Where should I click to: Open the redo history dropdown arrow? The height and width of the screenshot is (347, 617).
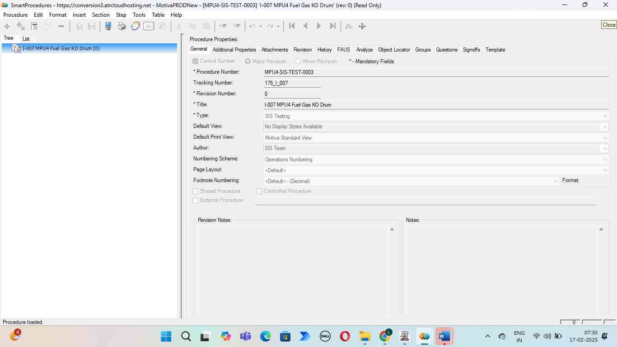[278, 26]
